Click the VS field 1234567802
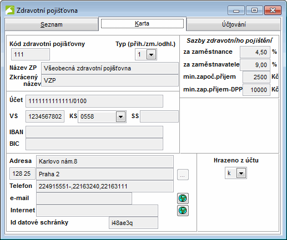This screenshot has width=287, height=240. [x=45, y=116]
